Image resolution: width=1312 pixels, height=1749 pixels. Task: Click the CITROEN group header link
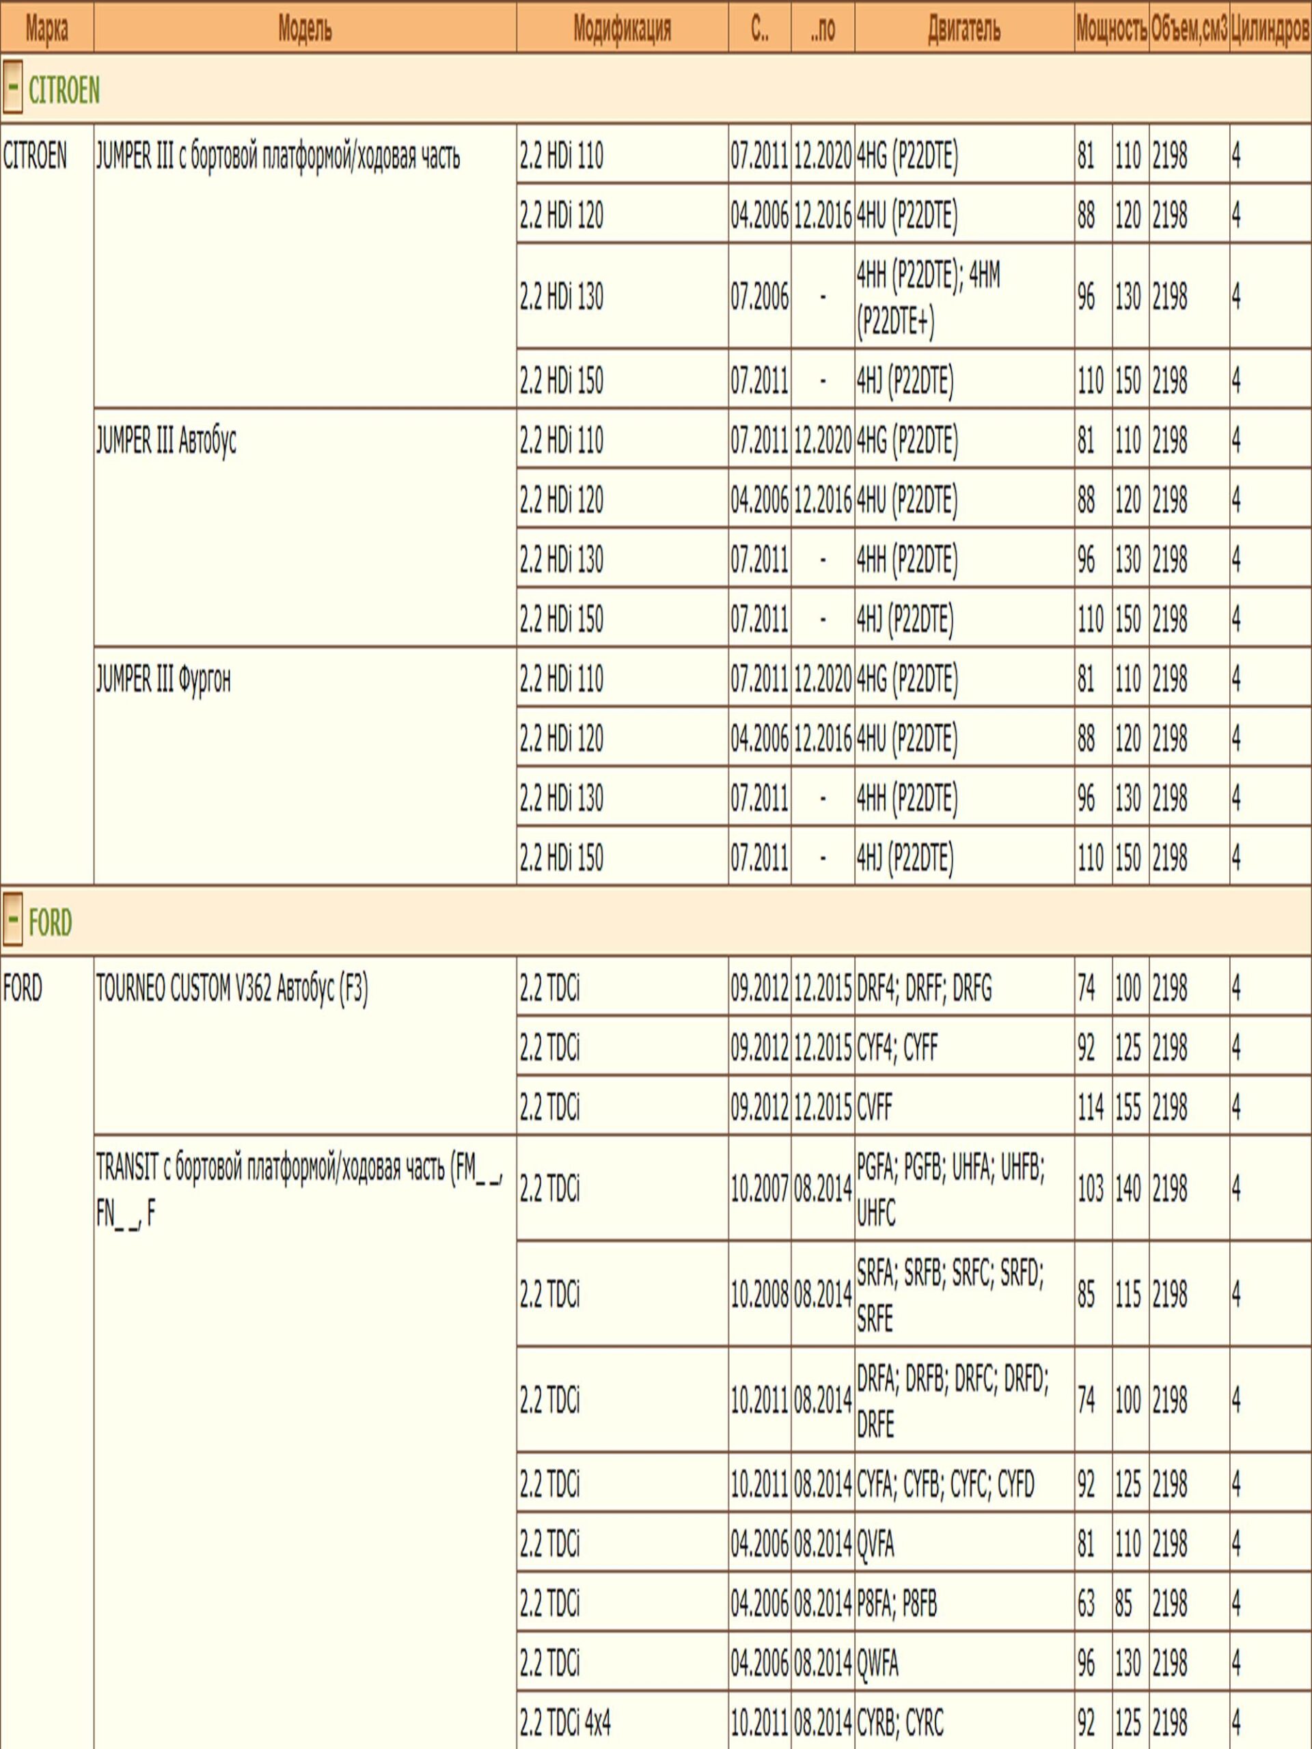(x=64, y=89)
